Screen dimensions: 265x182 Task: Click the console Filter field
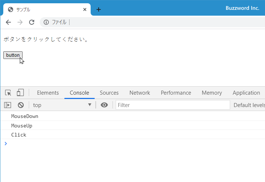[173, 105]
